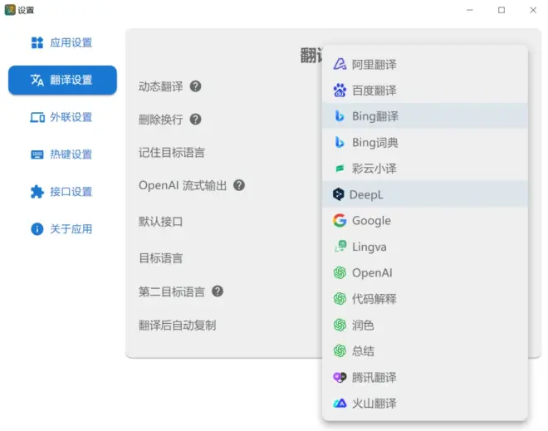Click the Google logo icon
Screen dimensions: 548x431
[x=339, y=221]
